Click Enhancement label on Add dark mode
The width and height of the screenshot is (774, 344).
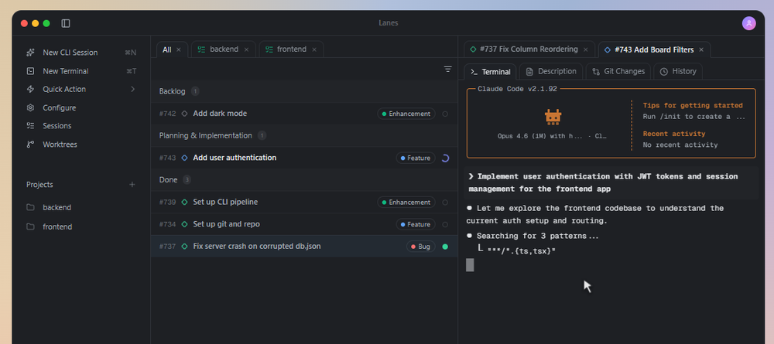(406, 114)
